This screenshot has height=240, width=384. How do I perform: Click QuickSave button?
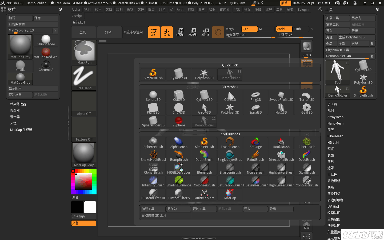click(238, 3)
